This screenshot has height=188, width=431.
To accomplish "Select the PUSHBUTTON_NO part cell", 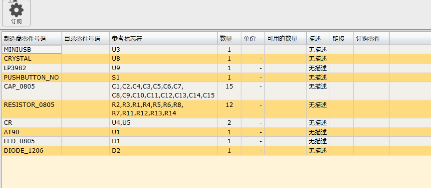I will tap(32, 77).
